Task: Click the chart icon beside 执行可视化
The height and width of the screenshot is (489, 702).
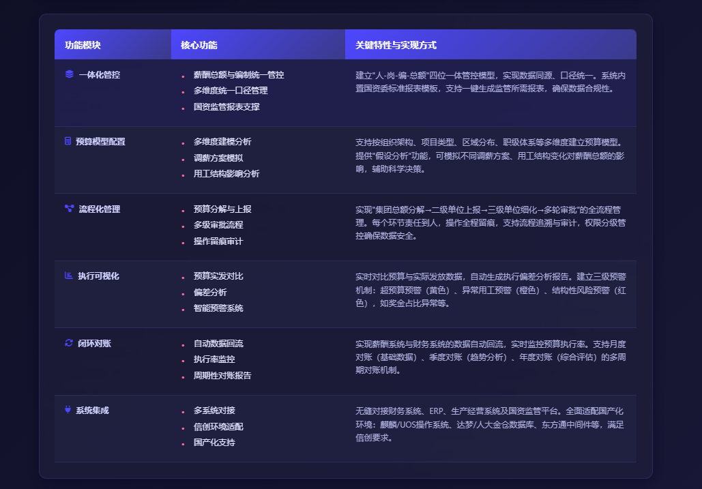Action: point(69,276)
